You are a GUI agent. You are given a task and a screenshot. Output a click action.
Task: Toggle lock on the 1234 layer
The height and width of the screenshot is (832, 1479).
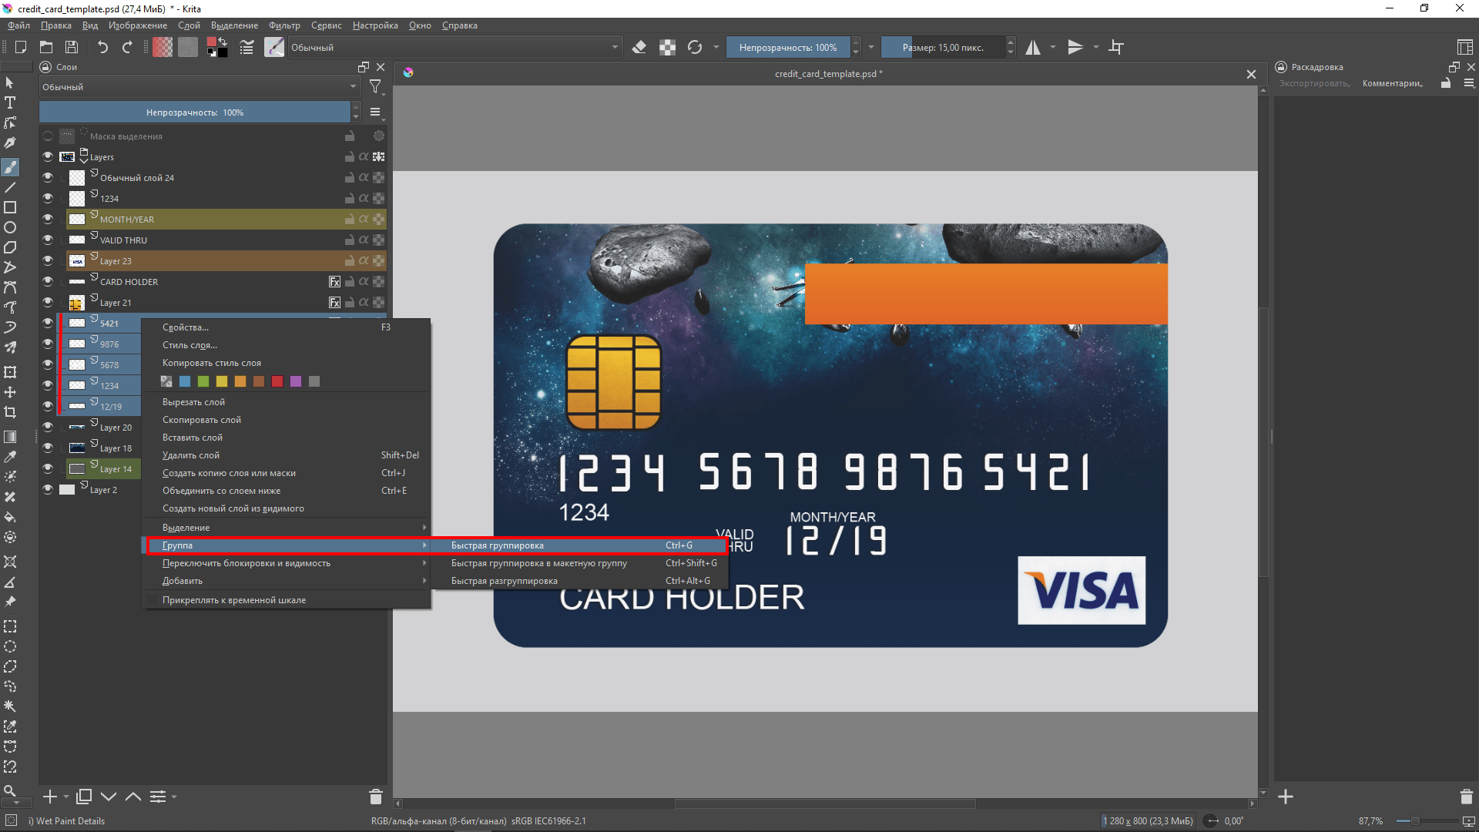pyautogui.click(x=350, y=198)
